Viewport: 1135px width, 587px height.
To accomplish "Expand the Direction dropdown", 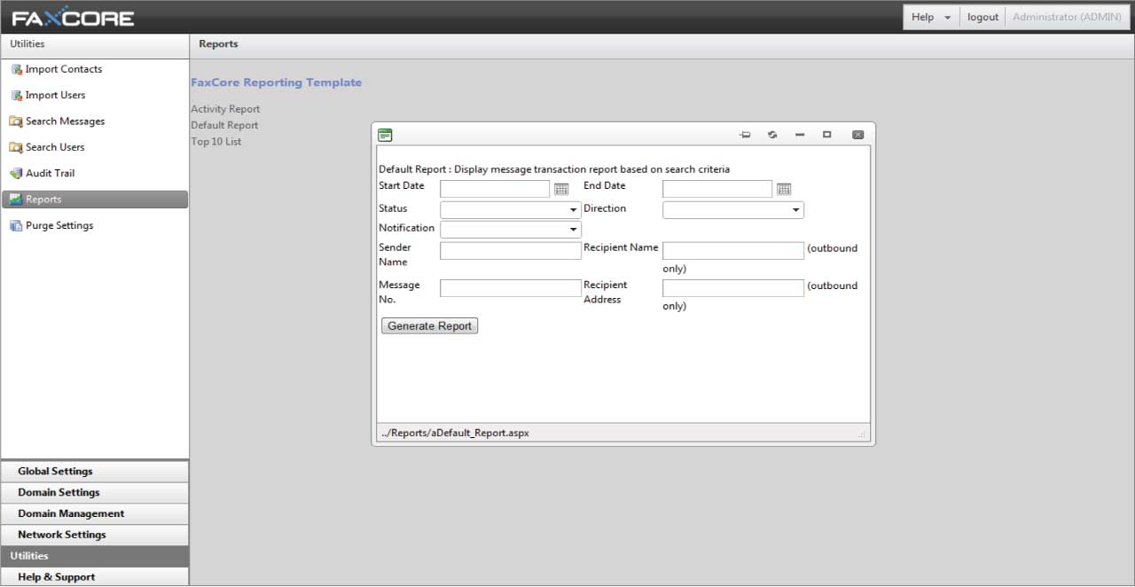I will (795, 211).
